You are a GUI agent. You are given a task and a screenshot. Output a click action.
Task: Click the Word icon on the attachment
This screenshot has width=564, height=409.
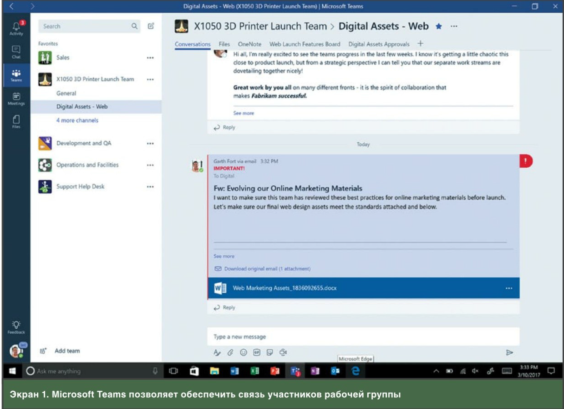tap(220, 288)
